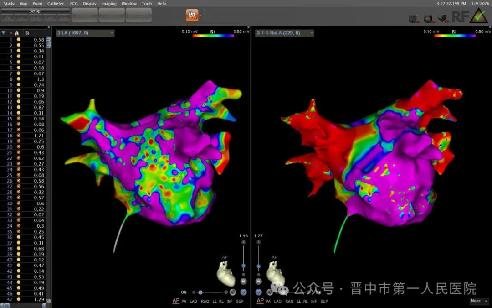Select the AP view in the left map

click(175, 301)
